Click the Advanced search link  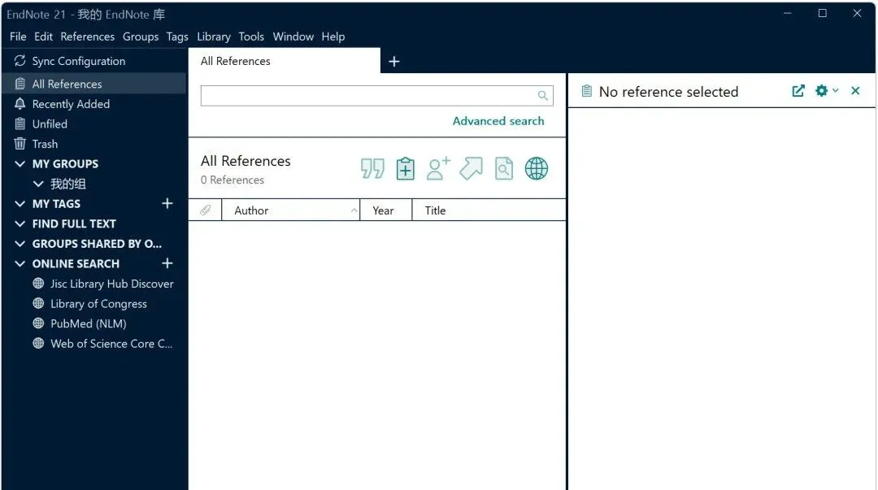point(498,121)
